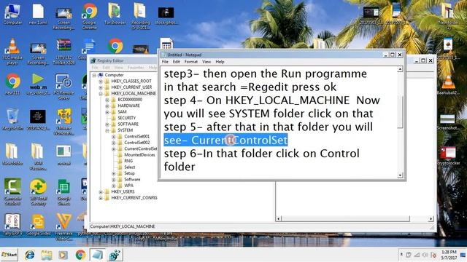Click Notepad scrollbar up arrow
The height and width of the screenshot is (262, 467).
[x=400, y=69]
